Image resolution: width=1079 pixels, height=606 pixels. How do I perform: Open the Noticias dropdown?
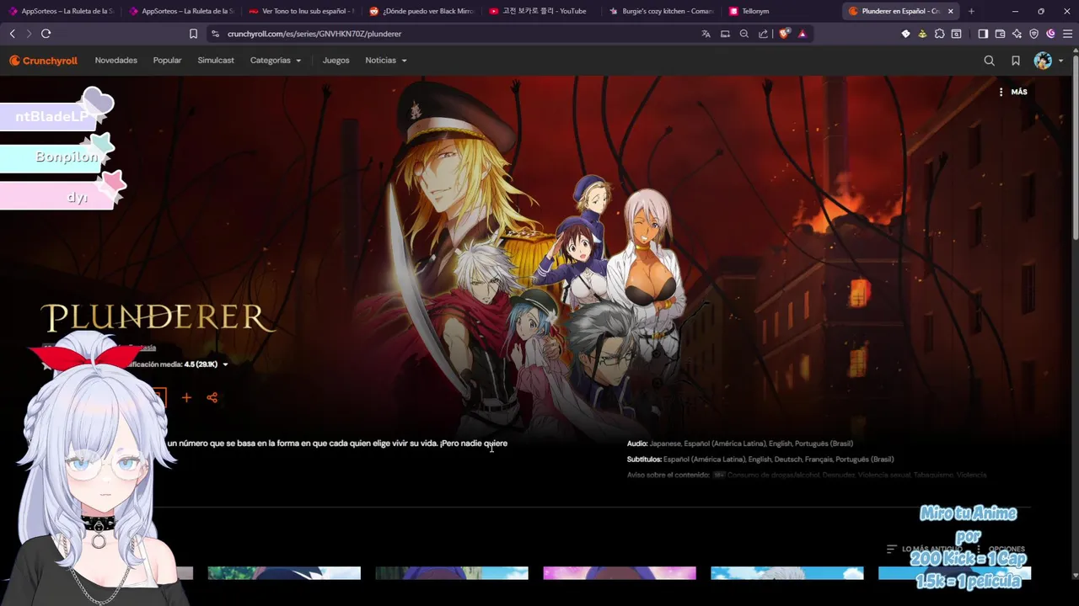[386, 61]
